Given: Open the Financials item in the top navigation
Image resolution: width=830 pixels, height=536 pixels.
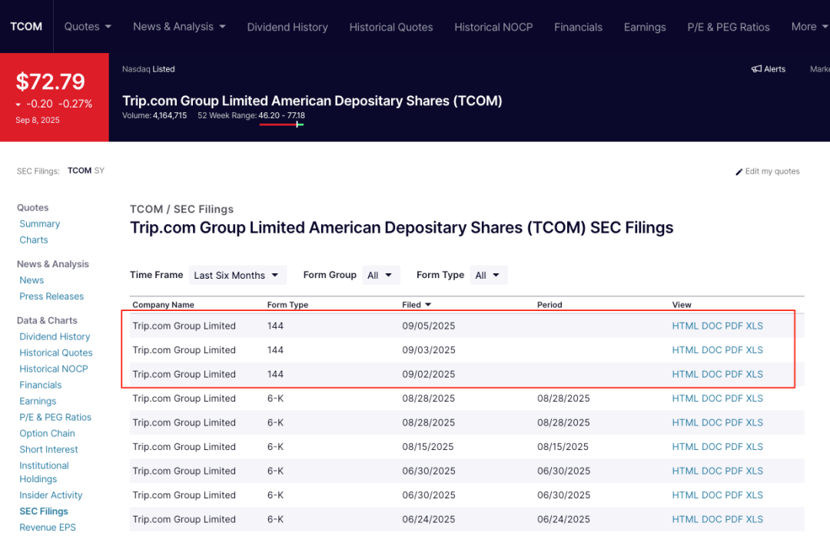Looking at the screenshot, I should tap(578, 27).
